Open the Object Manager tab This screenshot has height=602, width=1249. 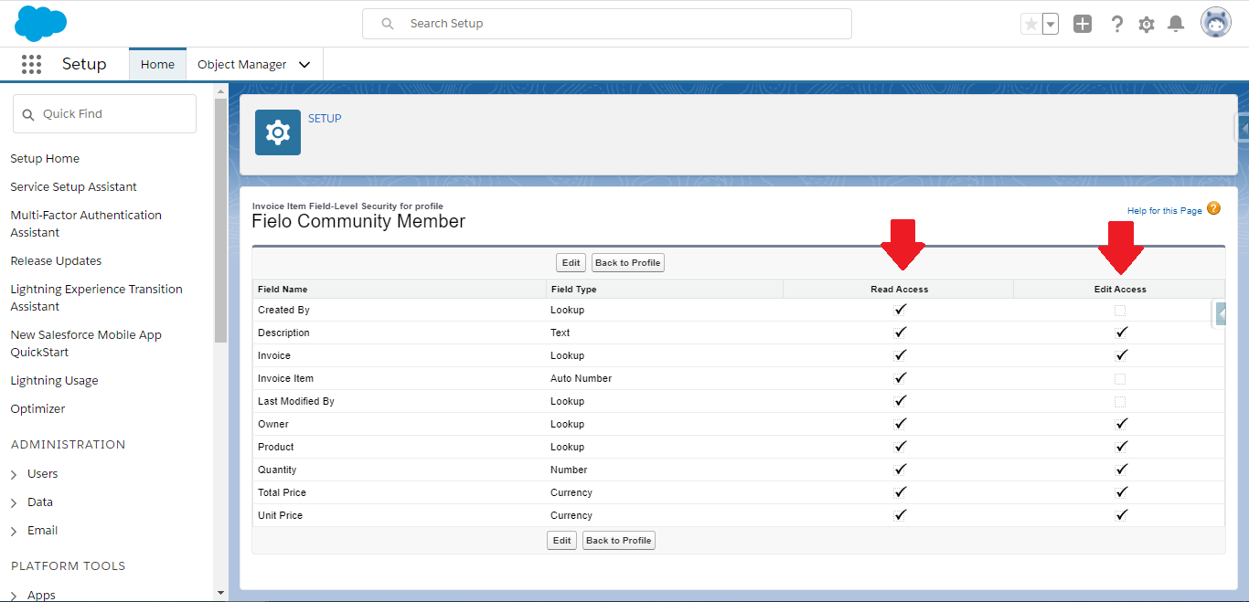(x=242, y=65)
